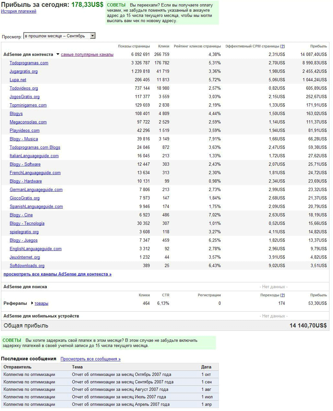Open the Blogys channel
Viewport: 333px width, 411px height.
[16, 114]
